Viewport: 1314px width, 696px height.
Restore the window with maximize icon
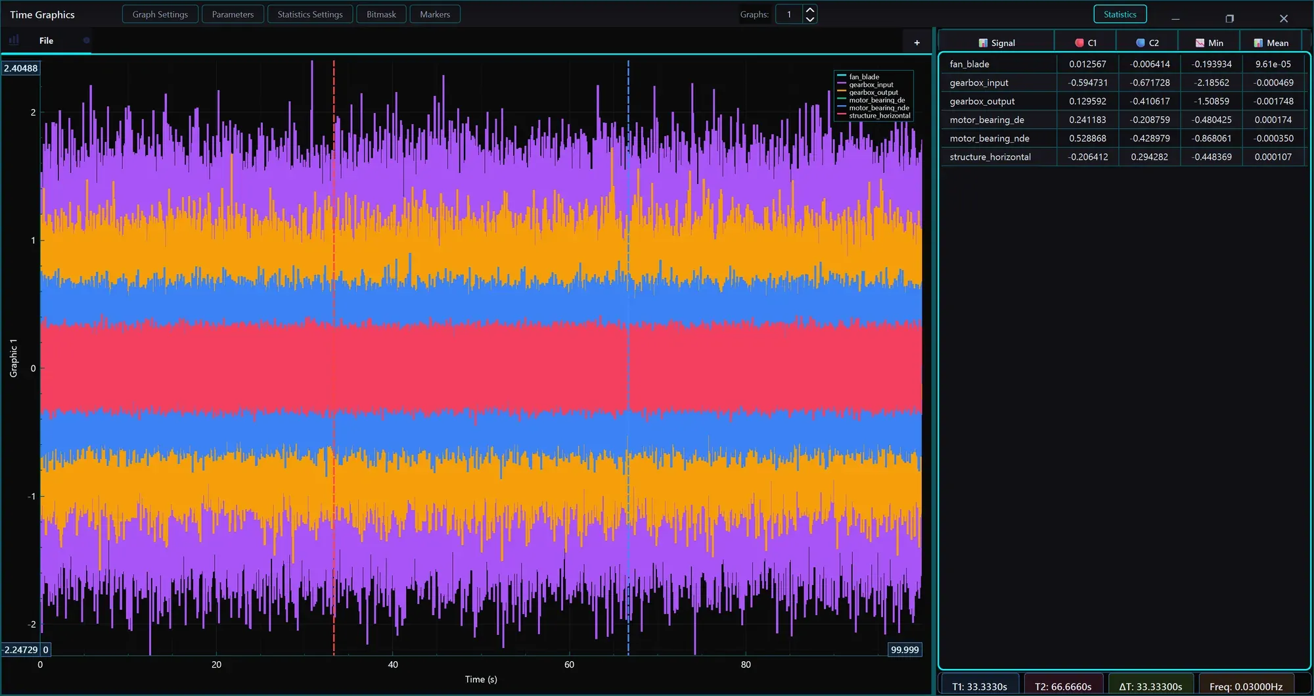click(x=1229, y=18)
